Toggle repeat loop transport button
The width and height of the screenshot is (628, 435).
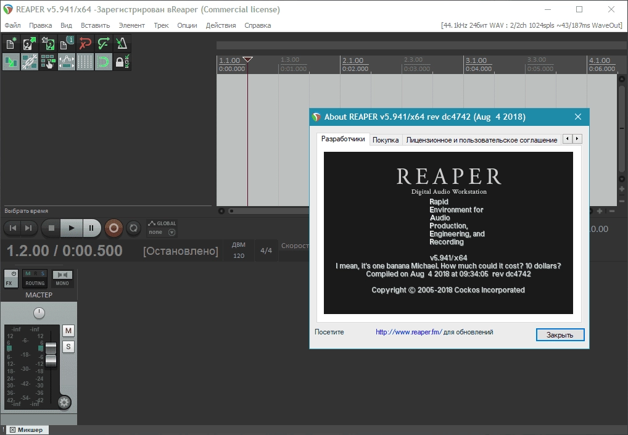pyautogui.click(x=133, y=228)
